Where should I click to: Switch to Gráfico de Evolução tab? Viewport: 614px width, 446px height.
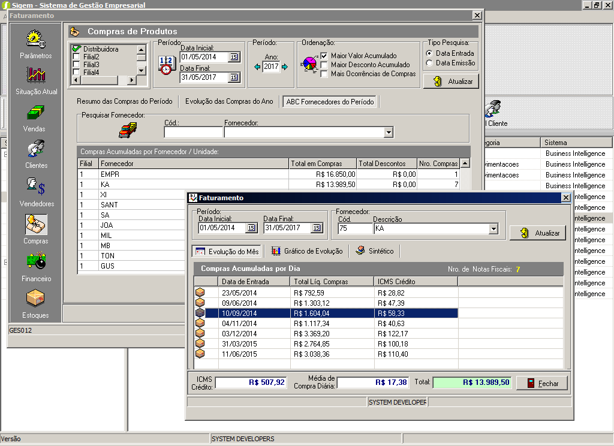tap(306, 251)
